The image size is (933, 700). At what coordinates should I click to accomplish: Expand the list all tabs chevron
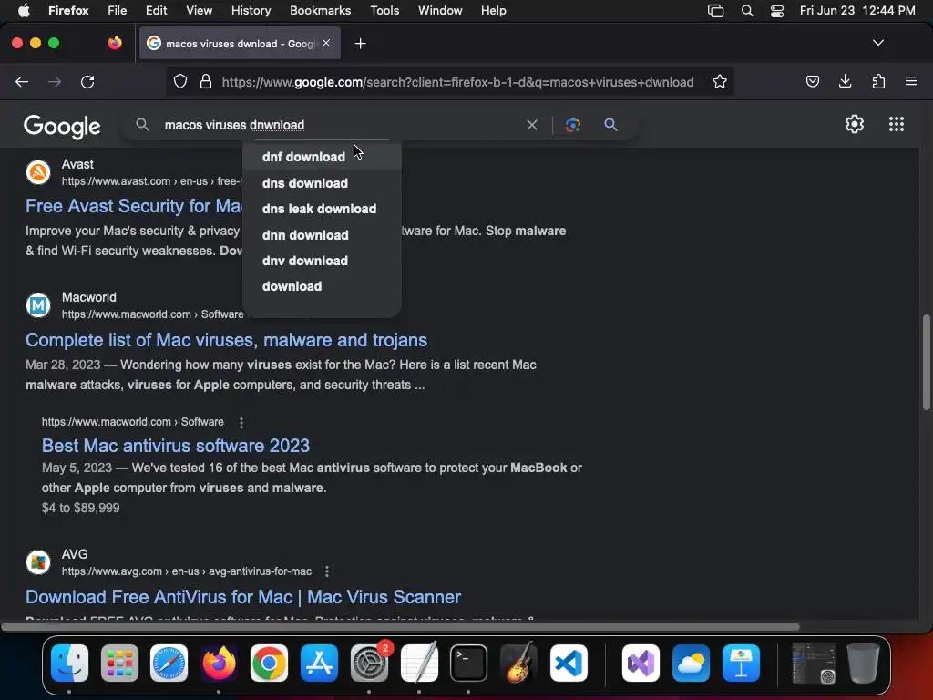tap(877, 43)
